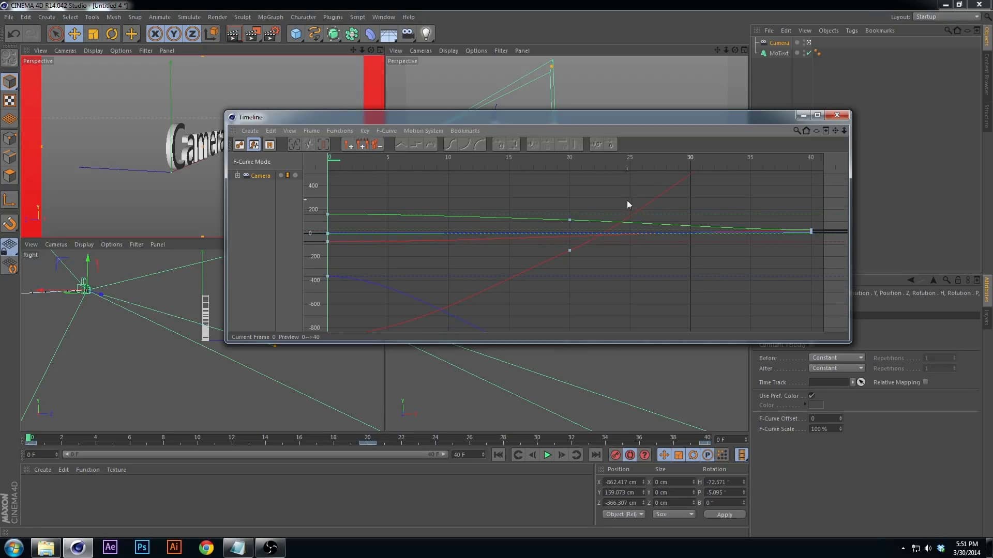993x558 pixels.
Task: Toggle the Camera object's visibility dot
Action: click(797, 42)
